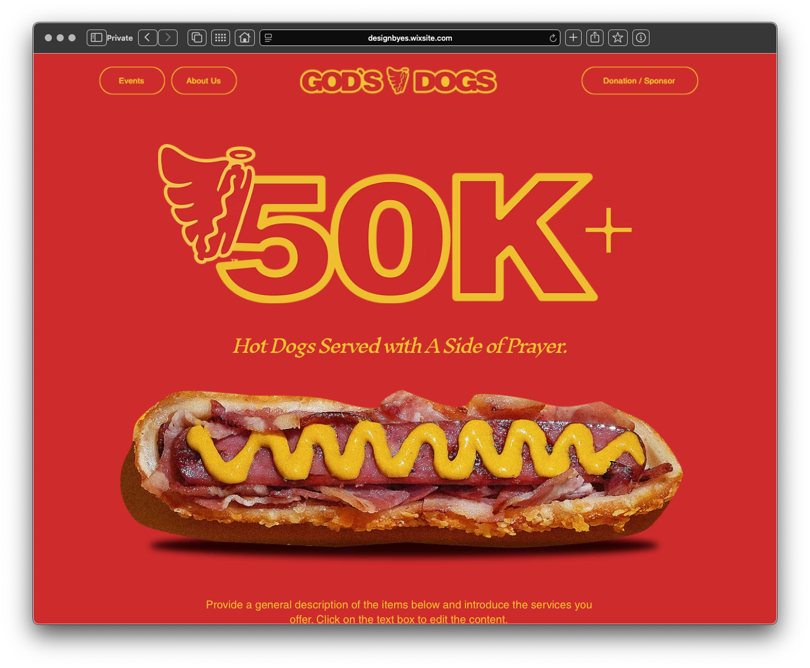Viewport: 810px width, 668px height.
Task: Click the Donation / Sponsor button
Action: 640,81
